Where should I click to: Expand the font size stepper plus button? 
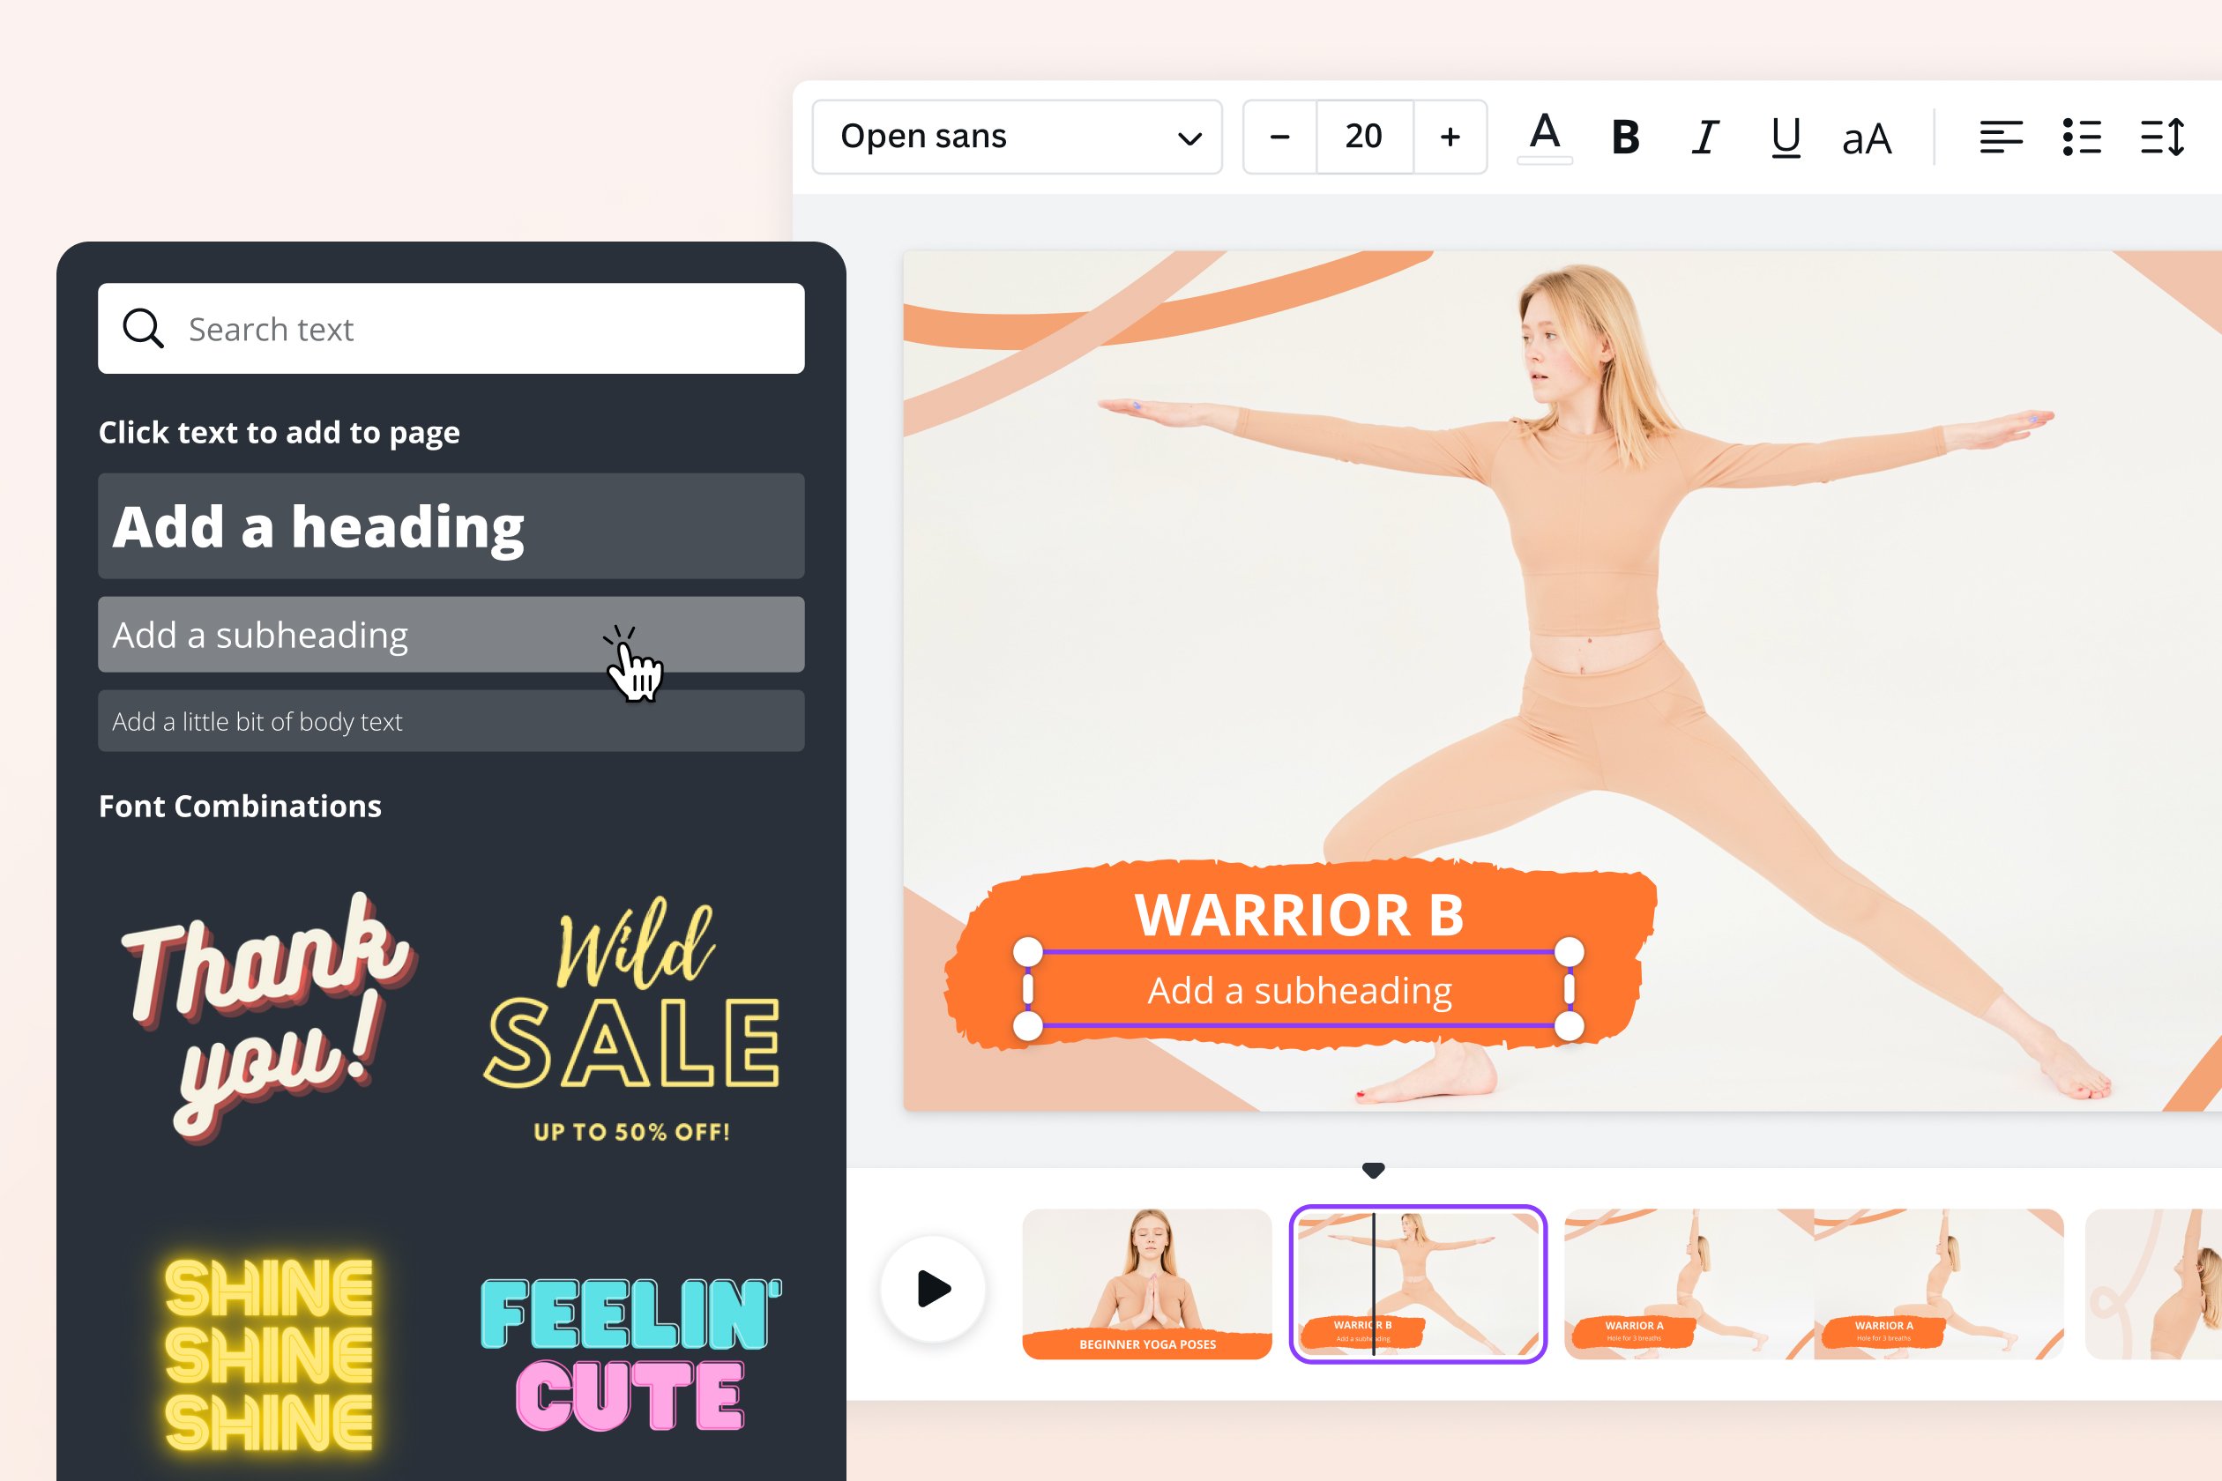[x=1450, y=138]
